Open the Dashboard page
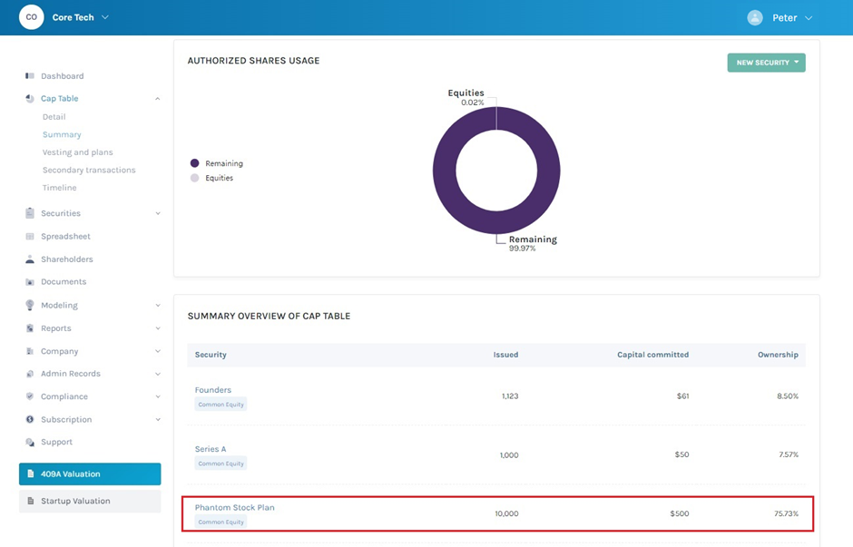This screenshot has height=547, width=853. tap(63, 76)
